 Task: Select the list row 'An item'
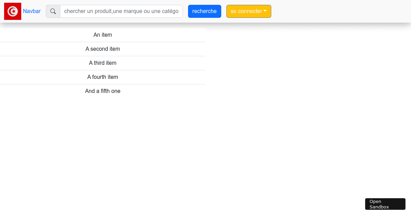[x=103, y=35]
